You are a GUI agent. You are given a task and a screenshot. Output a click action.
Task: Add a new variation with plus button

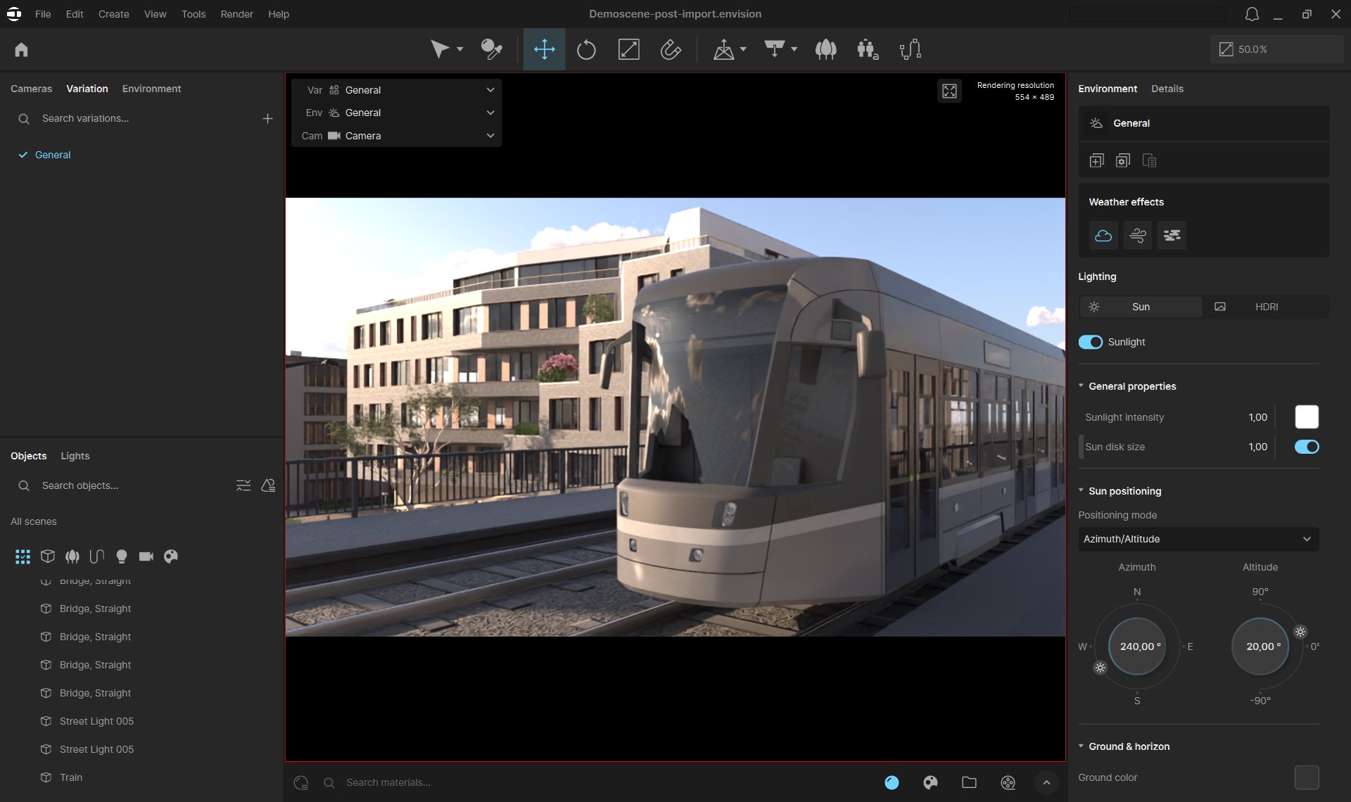tap(267, 119)
